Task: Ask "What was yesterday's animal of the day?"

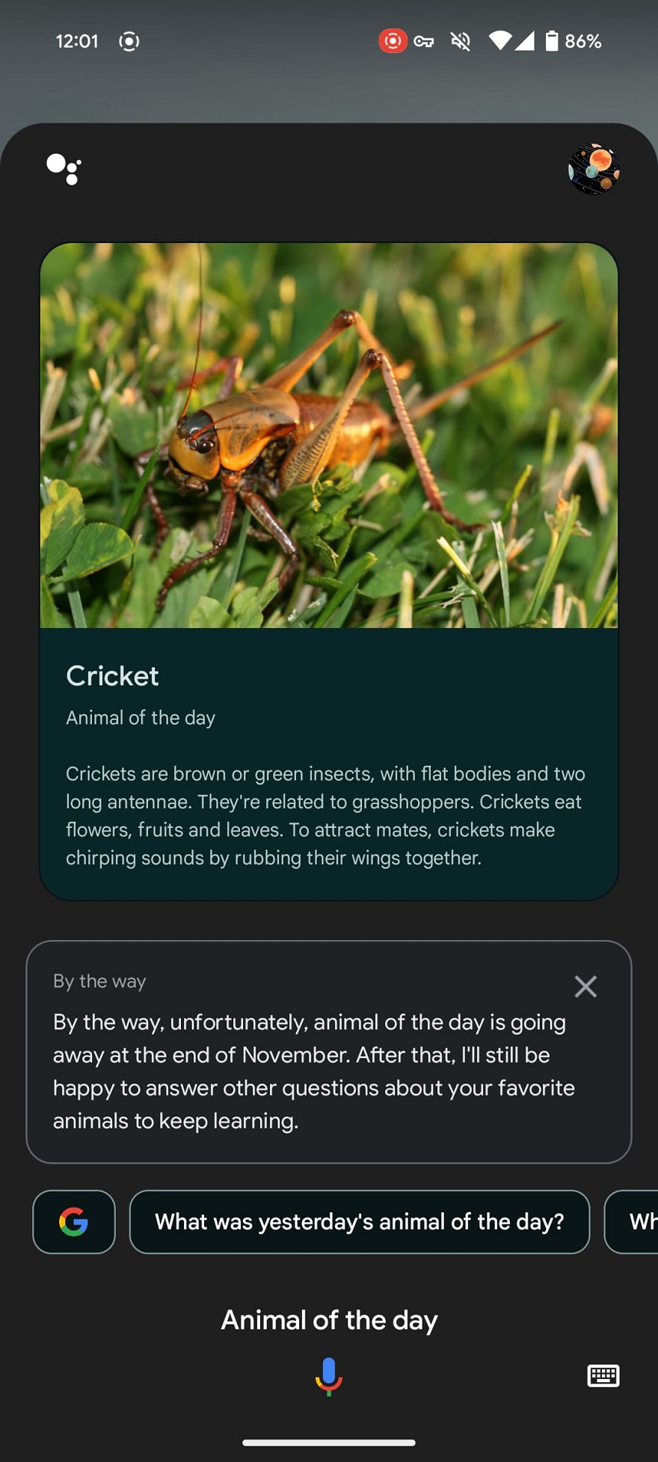Action: tap(359, 1222)
